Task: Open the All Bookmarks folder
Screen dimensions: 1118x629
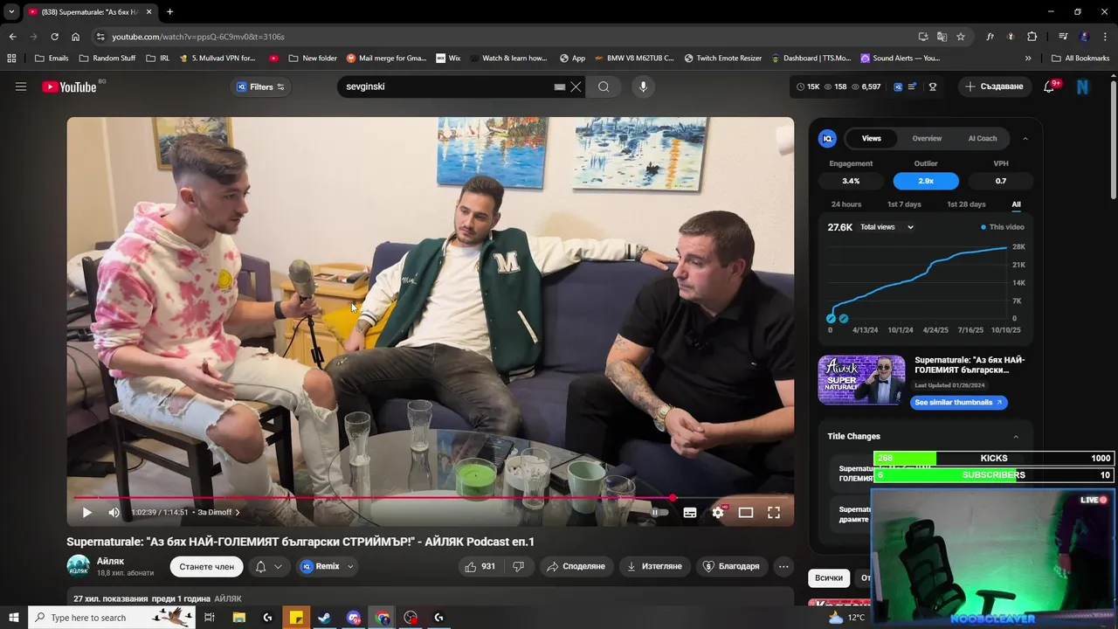Action: [x=1080, y=59]
